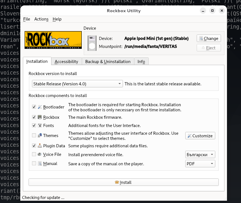Click the Manual document icon
241x203 pixels.
pyautogui.click(x=40, y=164)
